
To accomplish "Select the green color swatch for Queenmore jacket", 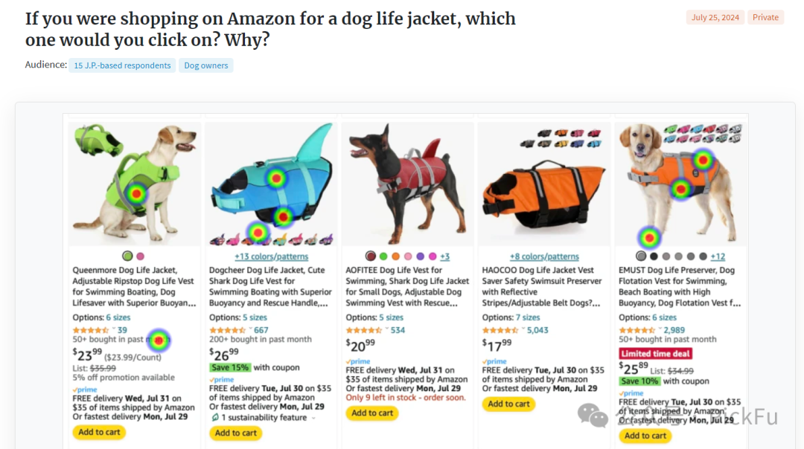I will click(x=127, y=256).
